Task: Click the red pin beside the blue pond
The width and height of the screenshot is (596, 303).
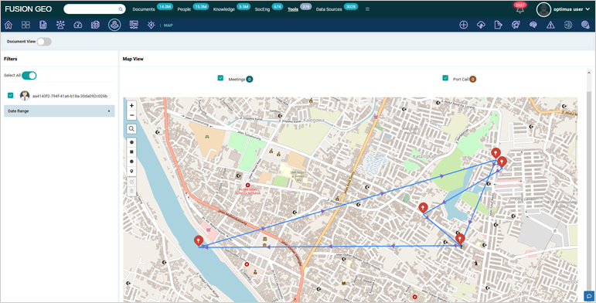Action: 423,209
